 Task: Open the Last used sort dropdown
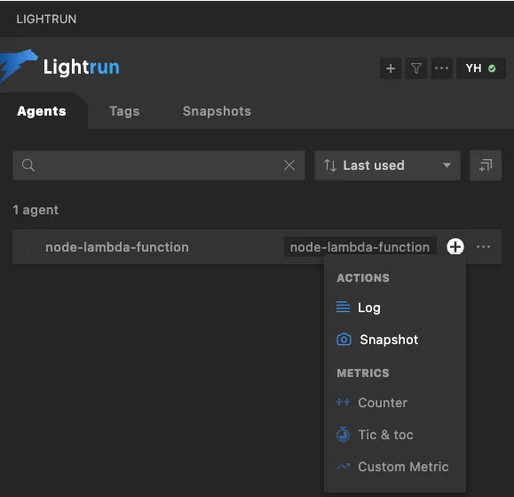point(387,165)
